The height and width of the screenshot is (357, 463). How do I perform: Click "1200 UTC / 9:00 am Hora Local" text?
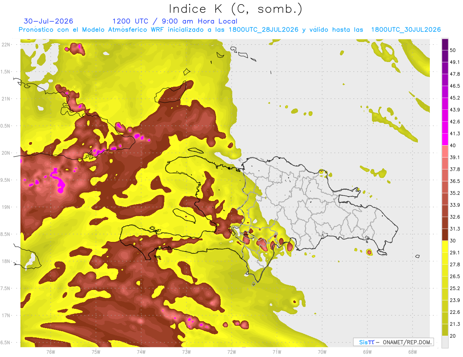175,21
